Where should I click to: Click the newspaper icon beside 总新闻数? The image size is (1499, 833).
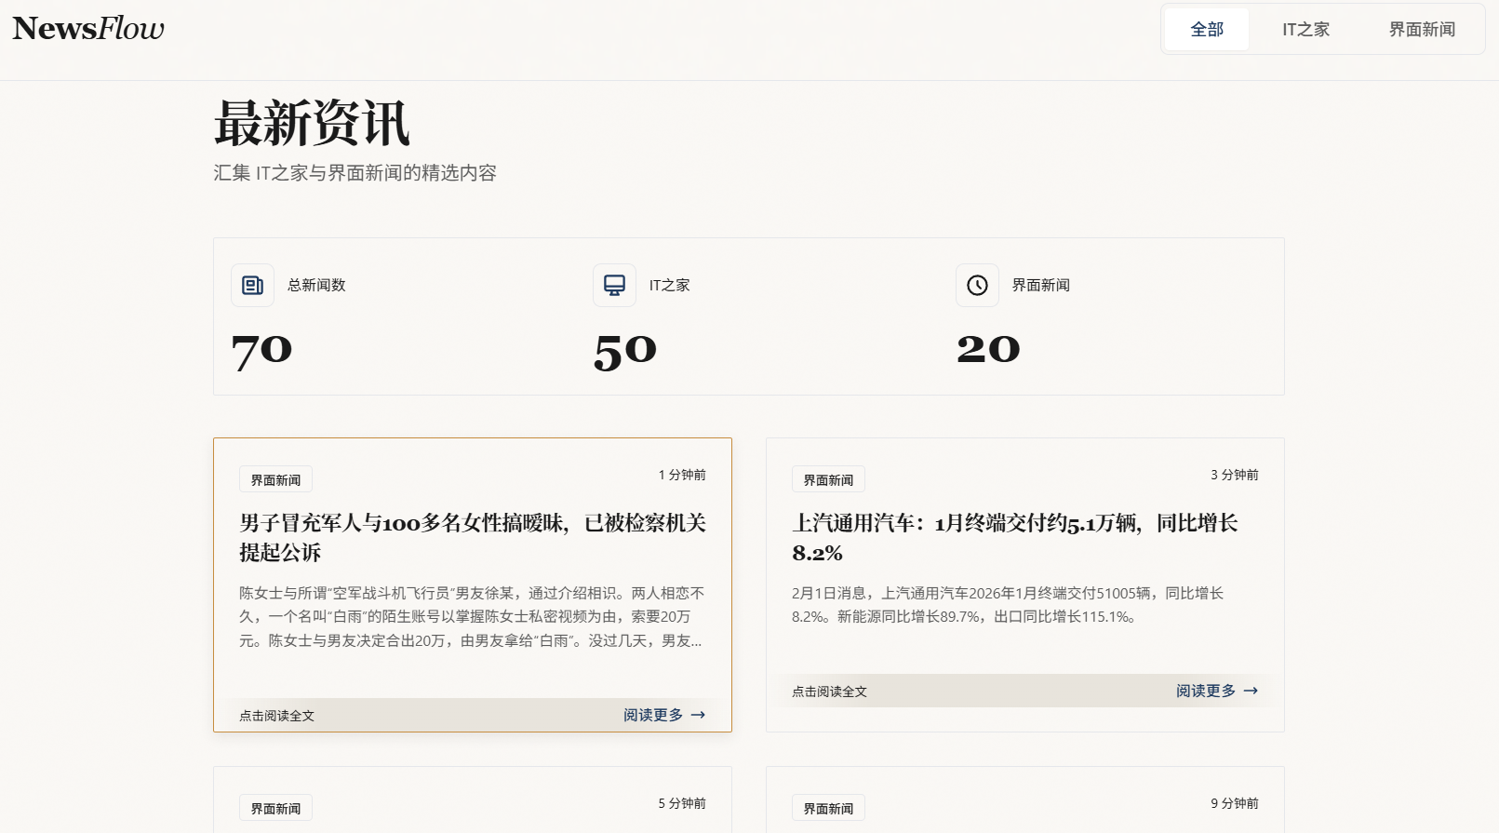tap(252, 286)
